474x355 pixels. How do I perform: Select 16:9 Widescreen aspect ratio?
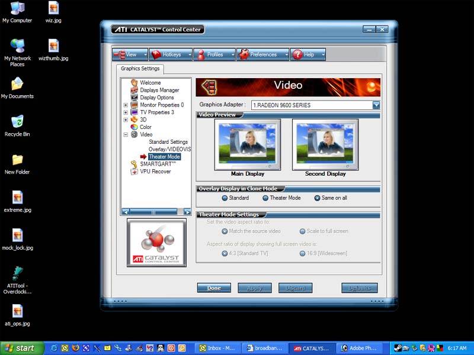pyautogui.click(x=302, y=253)
